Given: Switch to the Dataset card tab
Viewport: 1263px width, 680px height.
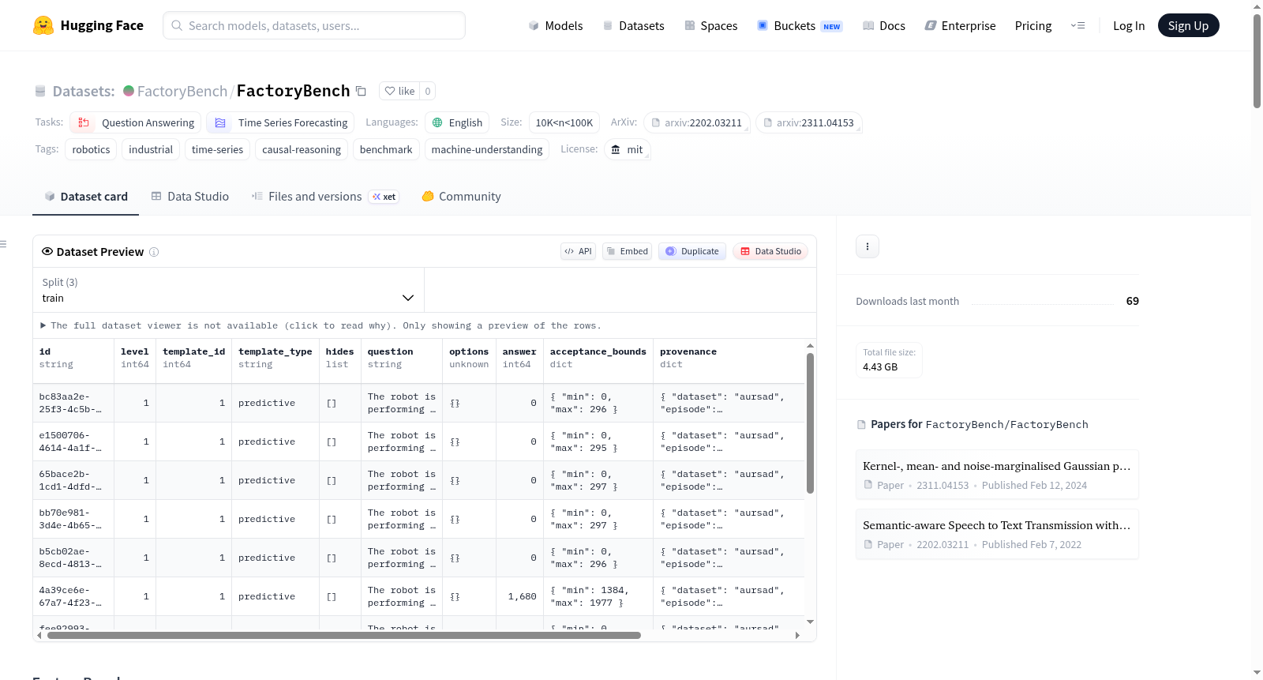Looking at the screenshot, I should (x=86, y=197).
